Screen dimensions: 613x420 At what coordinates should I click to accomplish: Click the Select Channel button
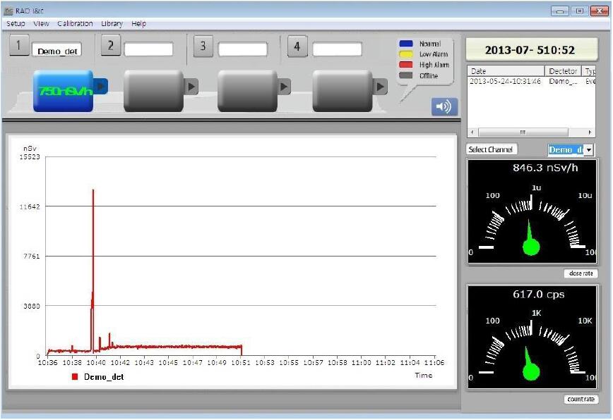pyautogui.click(x=492, y=149)
